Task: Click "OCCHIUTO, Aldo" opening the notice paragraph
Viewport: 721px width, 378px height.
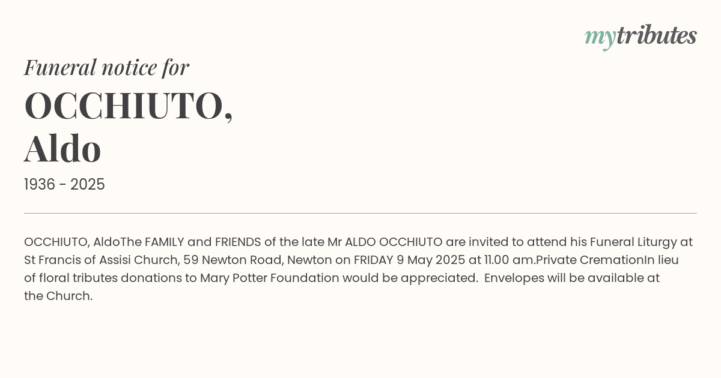Action: tap(72, 242)
